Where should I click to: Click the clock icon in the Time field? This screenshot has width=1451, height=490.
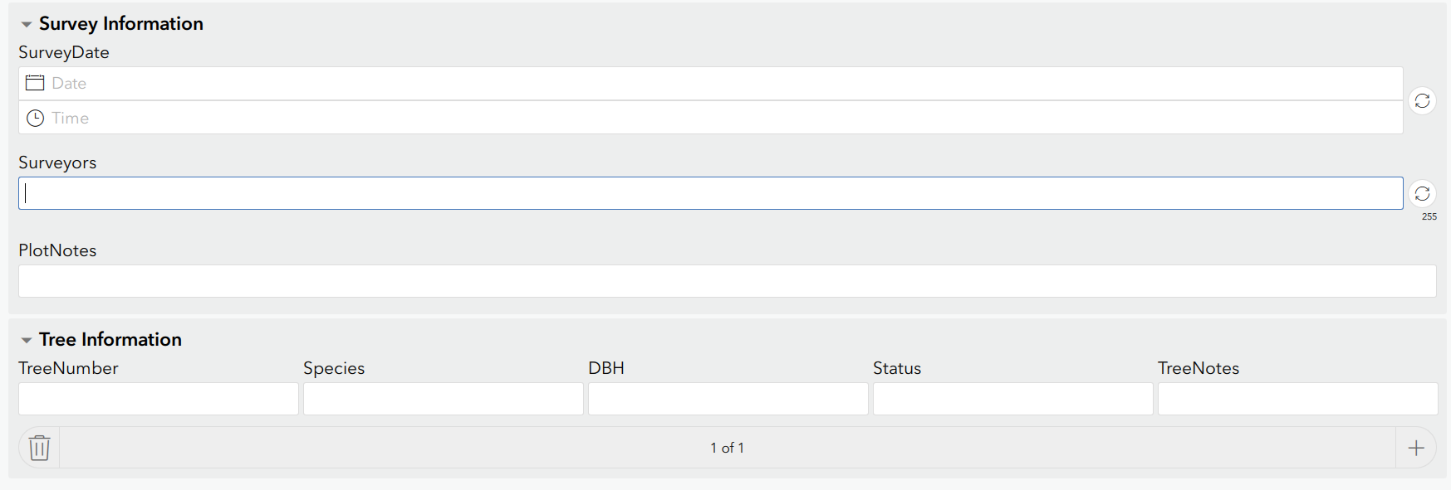click(x=34, y=117)
